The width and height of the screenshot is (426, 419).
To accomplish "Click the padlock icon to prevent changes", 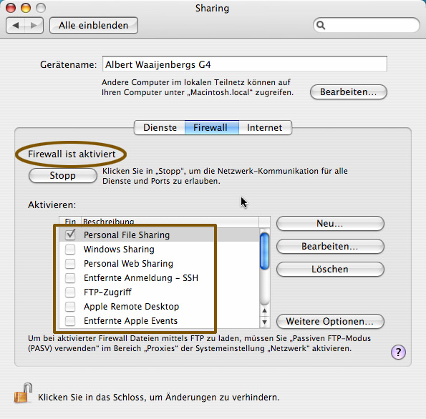I will (x=23, y=393).
